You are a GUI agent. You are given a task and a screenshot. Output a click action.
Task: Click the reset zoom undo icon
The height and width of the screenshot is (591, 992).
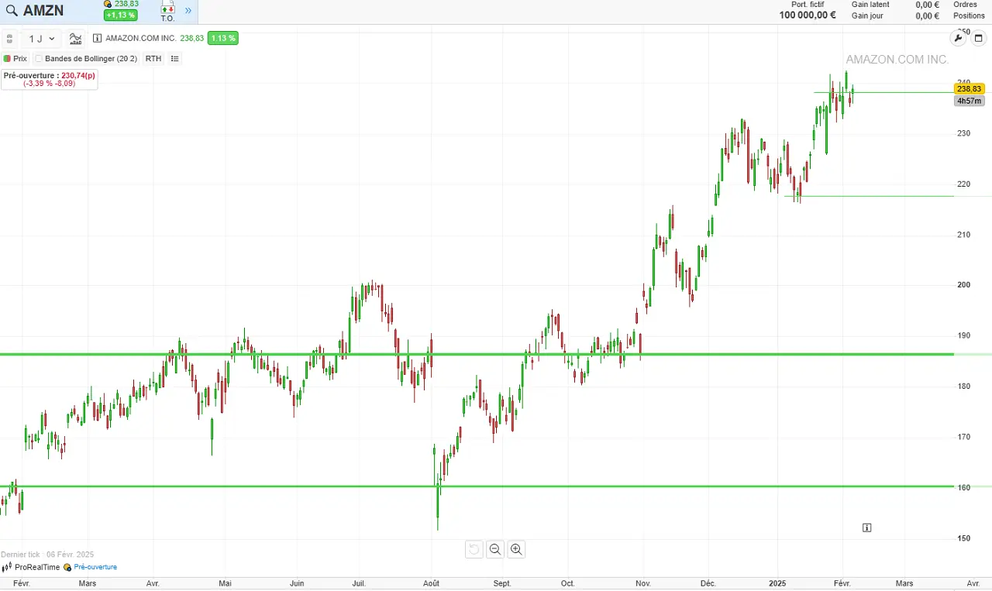tap(474, 549)
